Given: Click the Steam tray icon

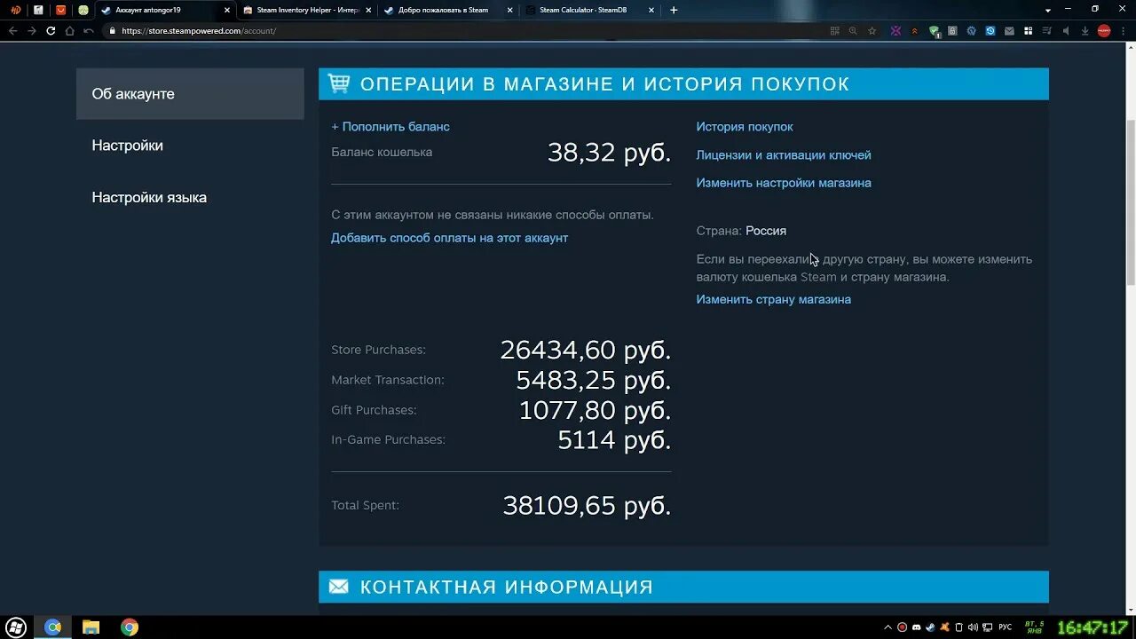Looking at the screenshot, I should point(931,627).
